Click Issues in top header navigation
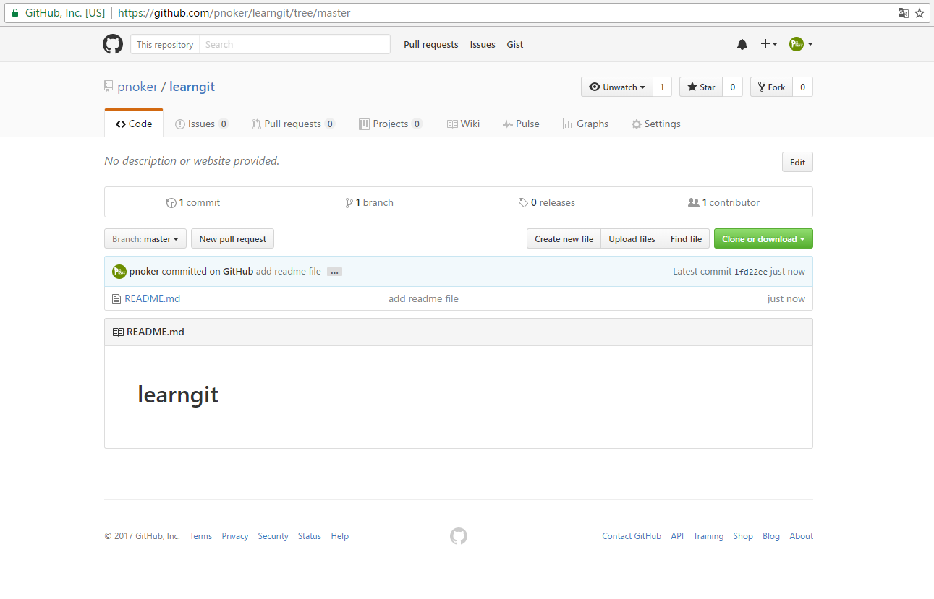Viewport: 934px width, 599px height. tap(483, 44)
